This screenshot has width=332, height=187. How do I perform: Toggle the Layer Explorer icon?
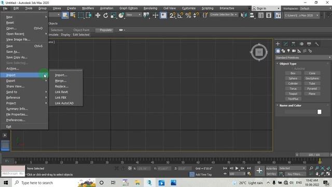[x=269, y=15]
